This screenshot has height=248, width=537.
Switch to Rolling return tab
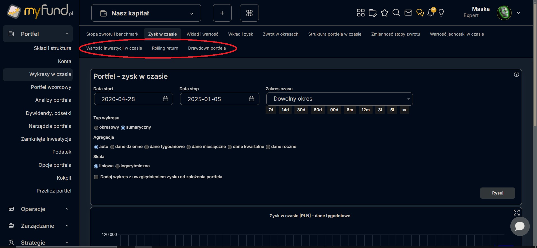click(165, 48)
